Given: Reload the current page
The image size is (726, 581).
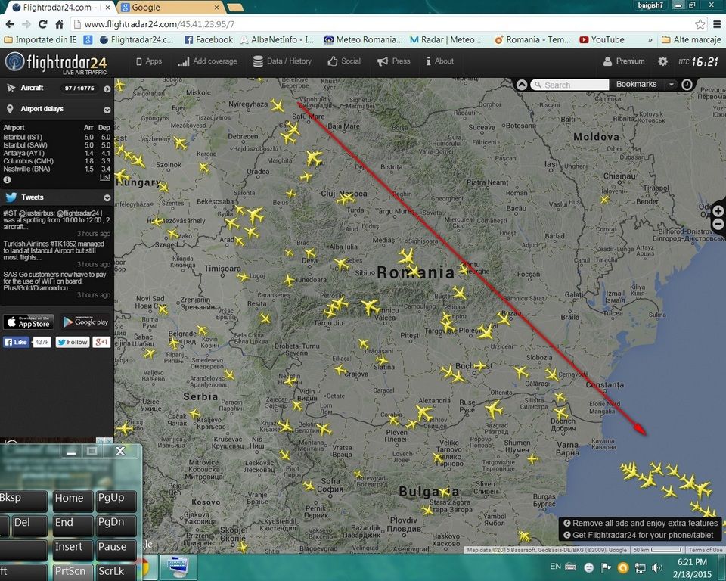Looking at the screenshot, I should tap(42, 24).
